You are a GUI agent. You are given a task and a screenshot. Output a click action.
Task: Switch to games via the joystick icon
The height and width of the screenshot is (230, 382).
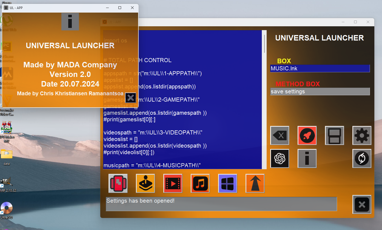[x=145, y=183]
